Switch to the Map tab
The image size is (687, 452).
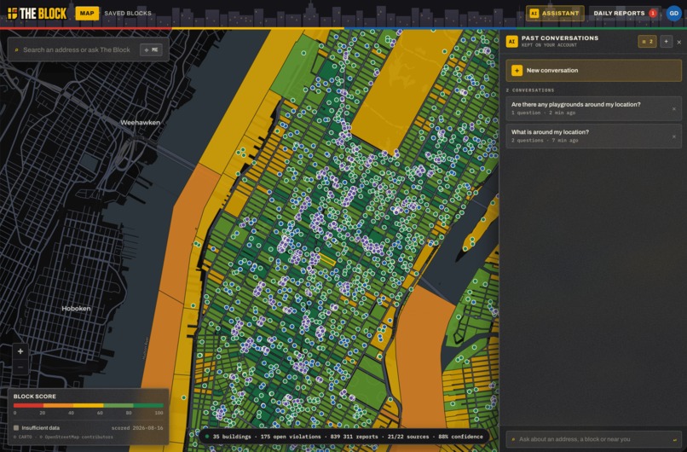coord(87,13)
